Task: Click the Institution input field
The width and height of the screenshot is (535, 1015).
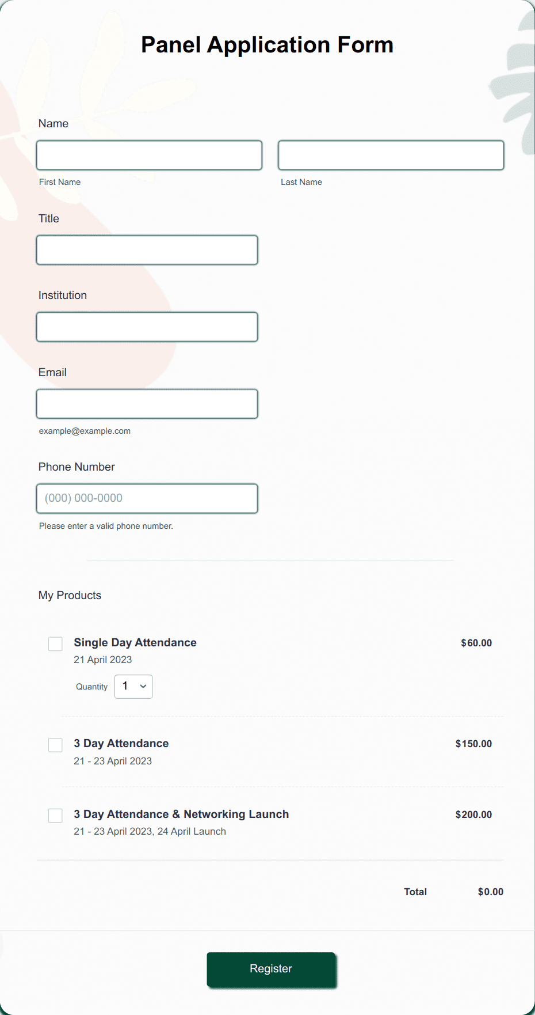Action: coord(147,327)
